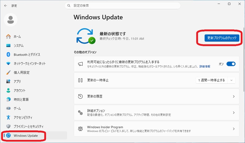
Task: Go to Bluetooth とデバイス
Action: click(x=35, y=55)
